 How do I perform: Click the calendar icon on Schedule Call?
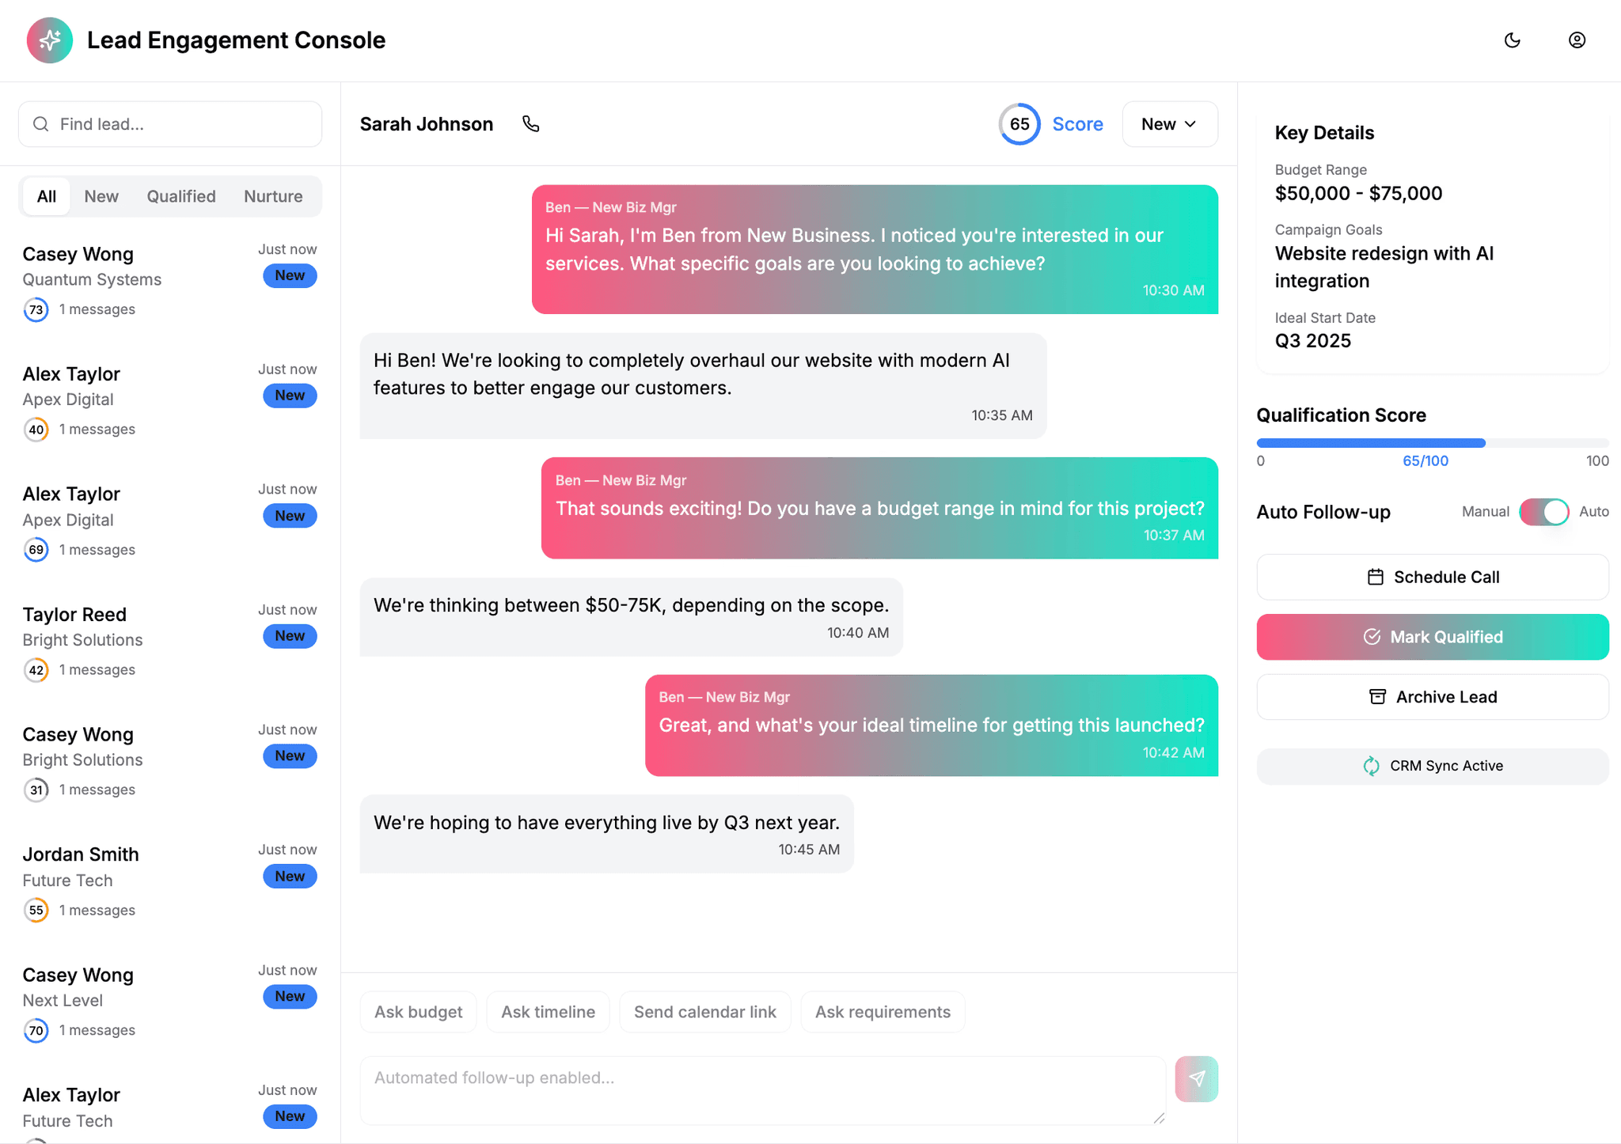(1376, 577)
